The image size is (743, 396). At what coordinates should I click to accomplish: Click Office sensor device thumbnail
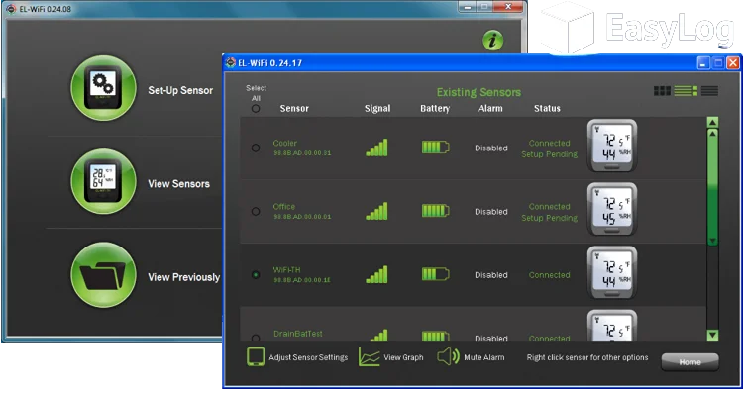point(612,209)
